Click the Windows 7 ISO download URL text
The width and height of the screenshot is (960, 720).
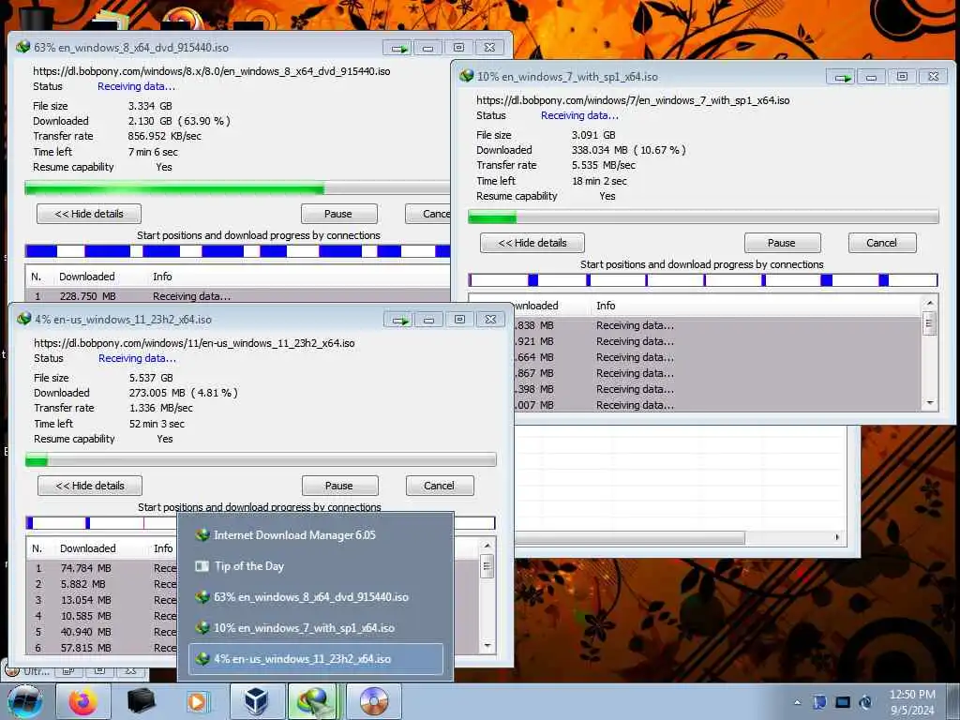pyautogui.click(x=633, y=100)
